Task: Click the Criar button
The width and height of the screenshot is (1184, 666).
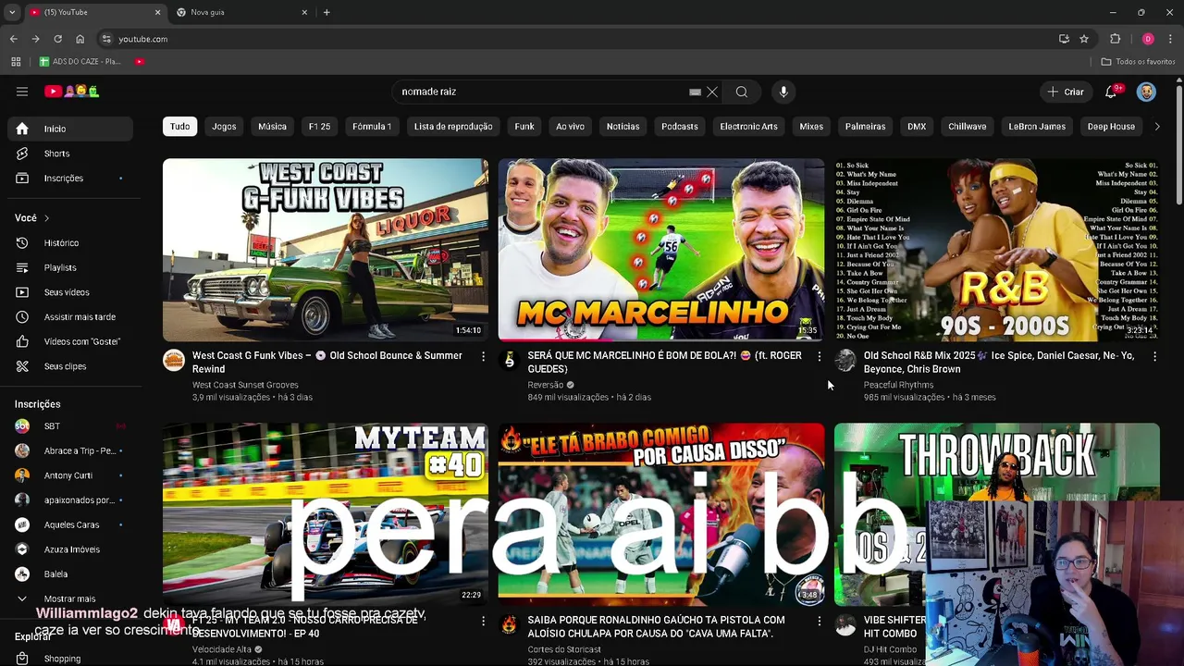Action: [x=1065, y=92]
